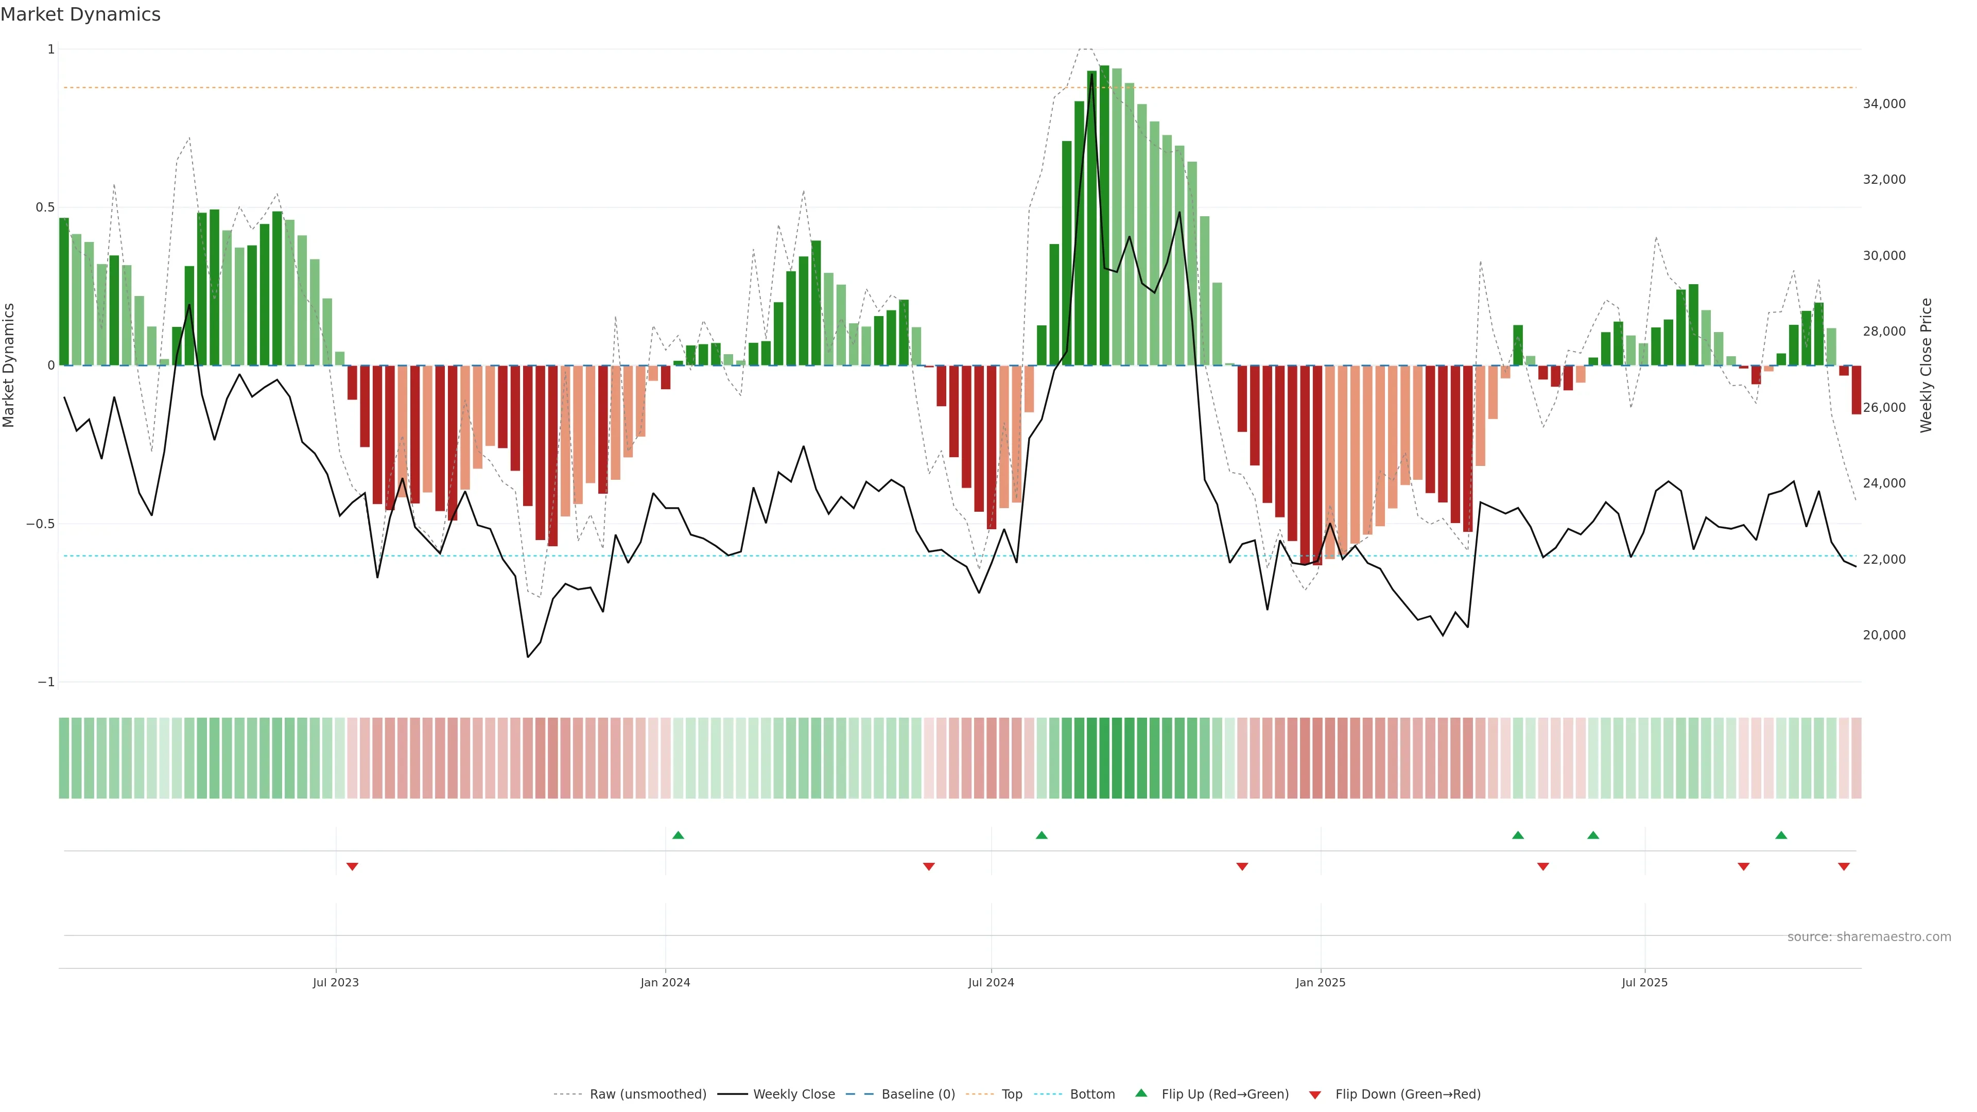Click the Jul 2024 x-axis label
The width and height of the screenshot is (1977, 1112).
click(x=991, y=982)
